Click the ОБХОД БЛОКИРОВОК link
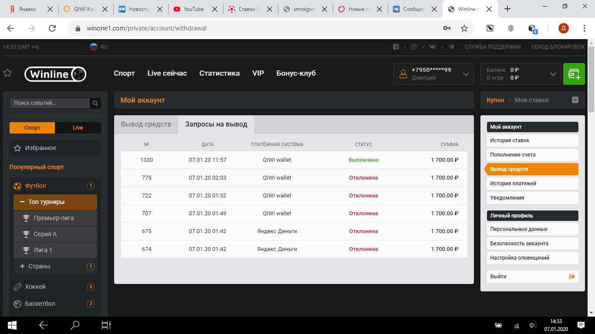 coord(558,47)
